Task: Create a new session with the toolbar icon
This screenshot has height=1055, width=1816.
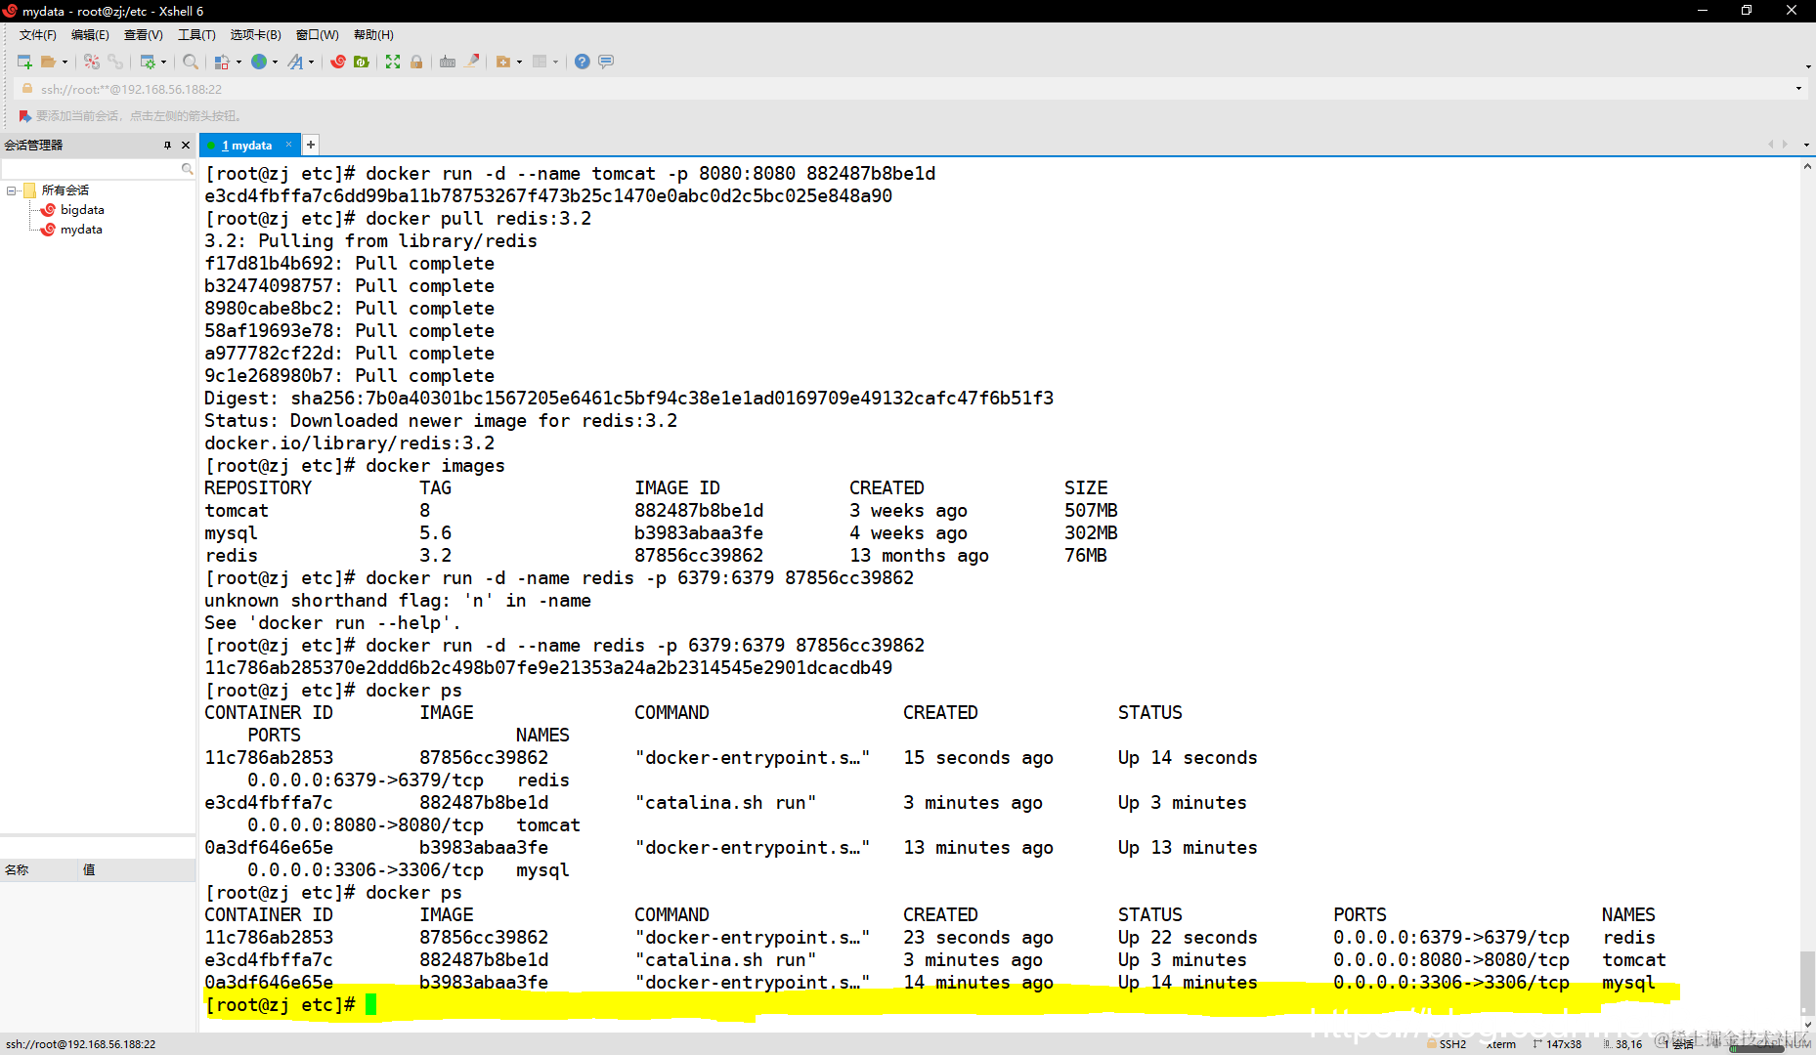Action: 24,62
